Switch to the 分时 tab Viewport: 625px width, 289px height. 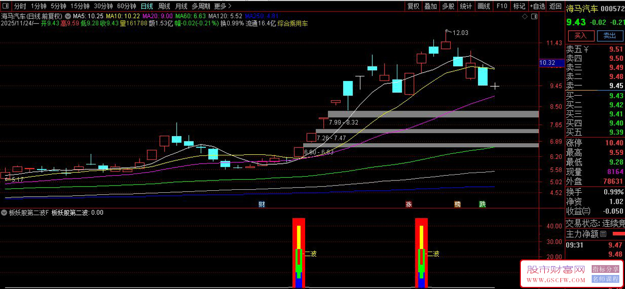point(20,7)
